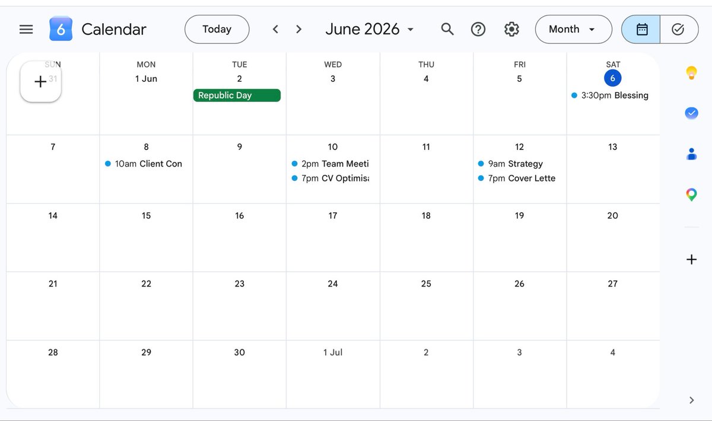Image resolution: width=712 pixels, height=421 pixels.
Task: Open day 23 date number
Action: click(239, 284)
